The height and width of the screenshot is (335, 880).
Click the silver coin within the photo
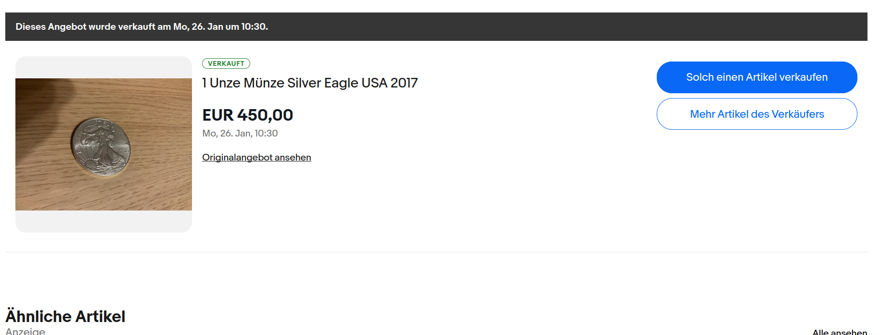point(101,146)
